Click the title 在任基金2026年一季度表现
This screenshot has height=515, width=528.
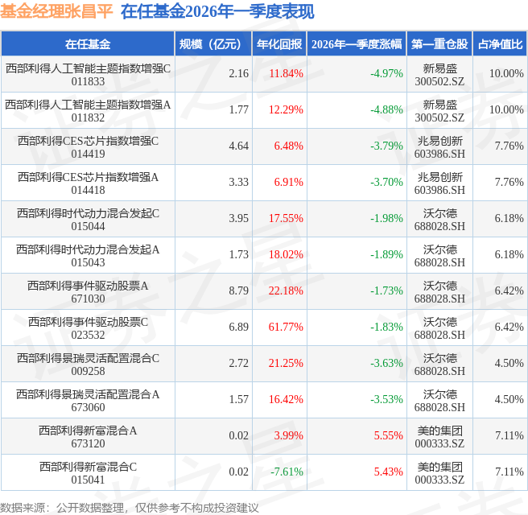(217, 11)
